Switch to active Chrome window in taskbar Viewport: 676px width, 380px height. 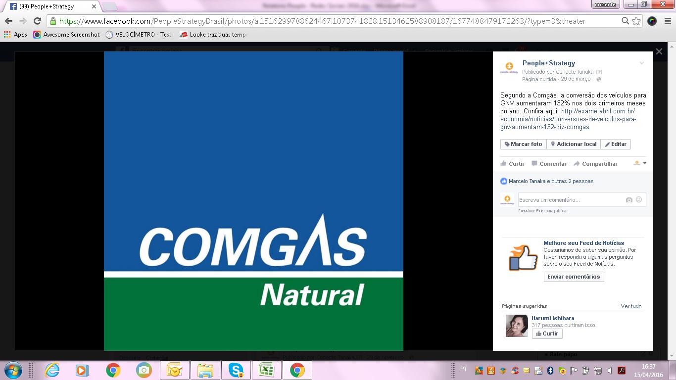[297, 370]
